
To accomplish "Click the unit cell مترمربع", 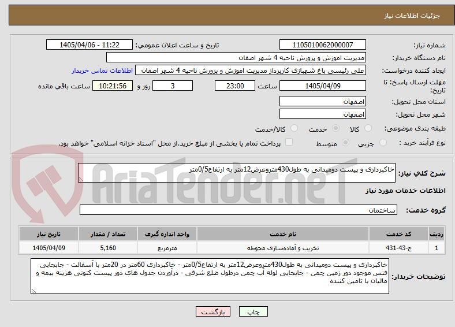I will [x=167, y=248].
